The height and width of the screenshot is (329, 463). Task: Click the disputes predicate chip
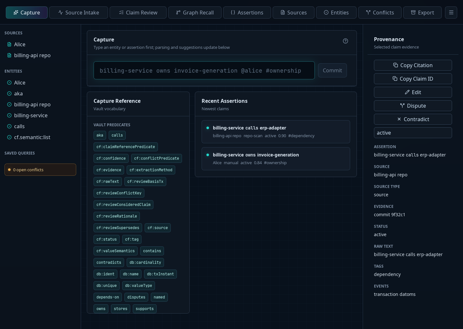[x=136, y=297]
